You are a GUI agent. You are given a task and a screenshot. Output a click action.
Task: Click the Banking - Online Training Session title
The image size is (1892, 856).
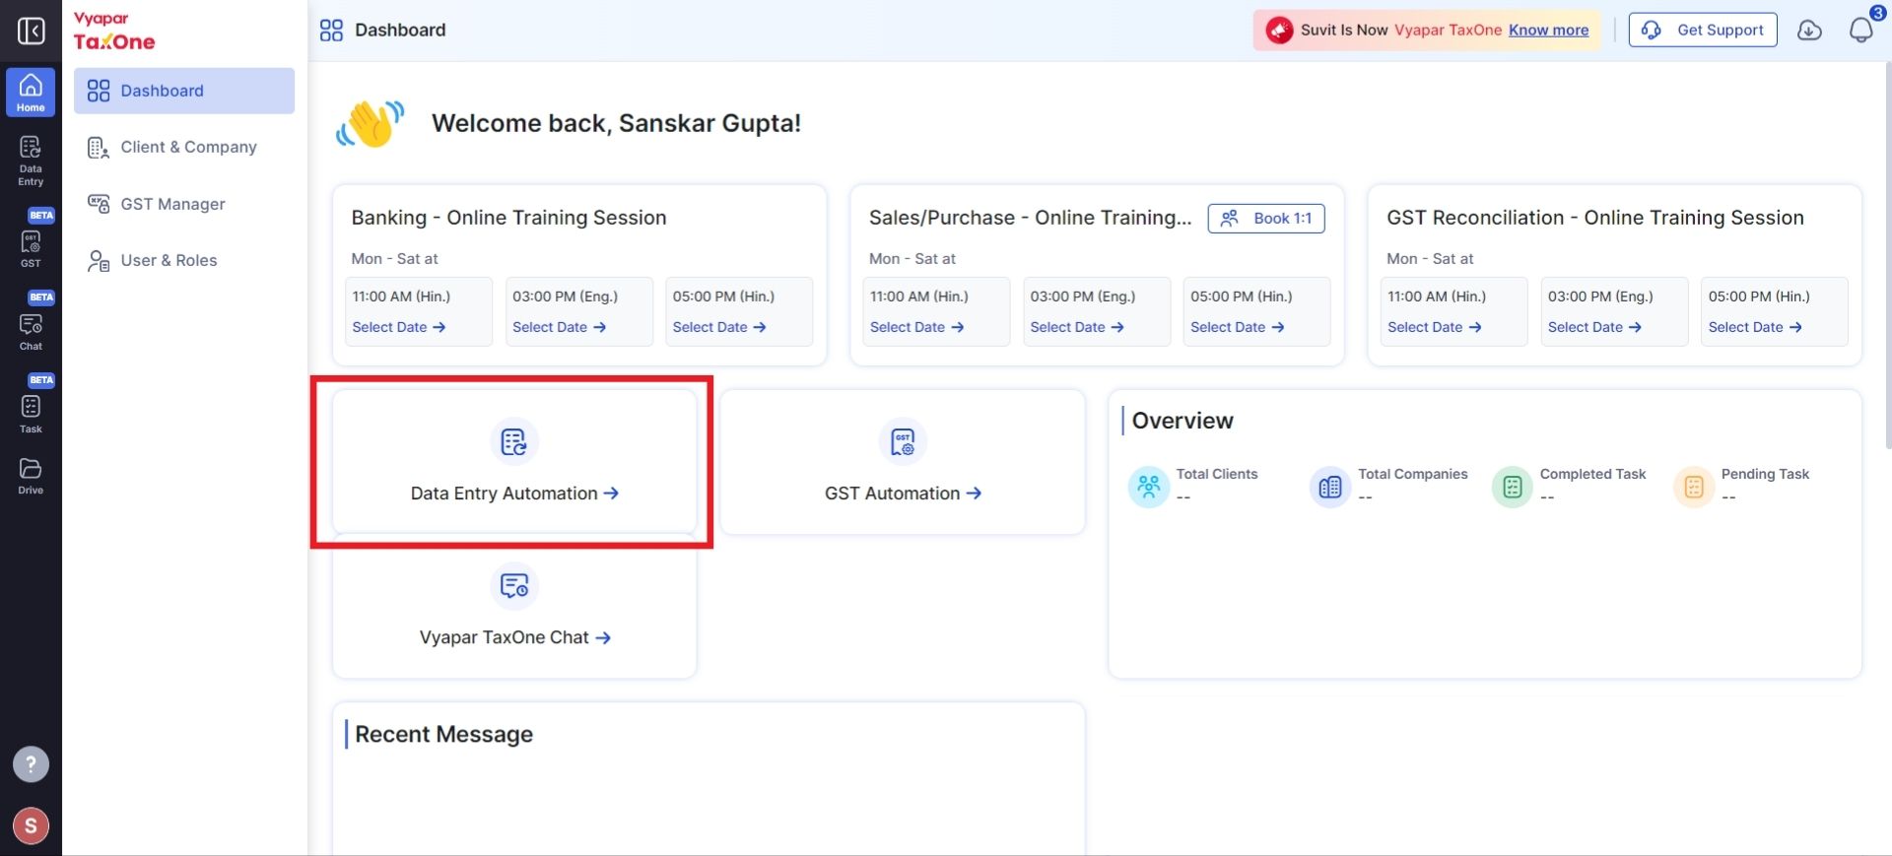(508, 218)
